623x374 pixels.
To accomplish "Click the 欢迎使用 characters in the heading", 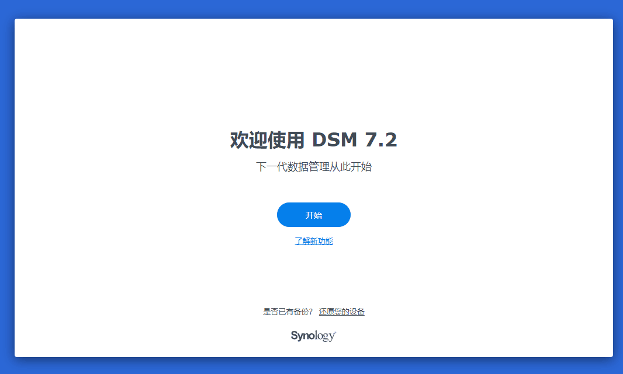I will click(267, 140).
